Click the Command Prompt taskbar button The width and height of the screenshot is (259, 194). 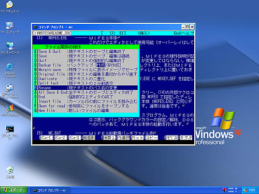pyautogui.click(x=50, y=190)
